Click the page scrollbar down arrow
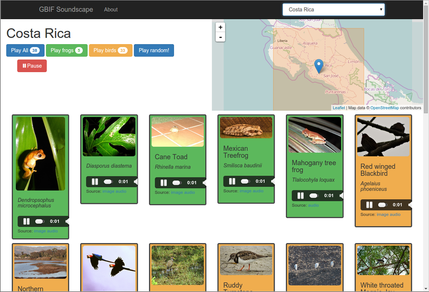The height and width of the screenshot is (292, 429). [426, 289]
